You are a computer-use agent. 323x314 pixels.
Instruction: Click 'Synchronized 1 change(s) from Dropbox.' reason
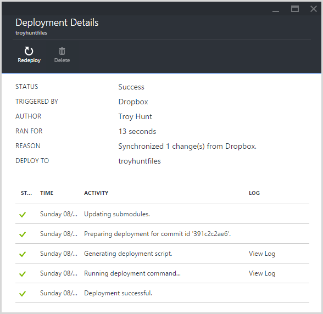pyautogui.click(x=187, y=146)
